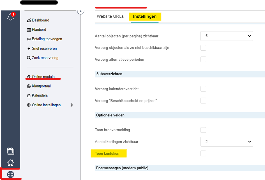Collapse the menu panel with the arrow
The height and width of the screenshot is (180, 265).
point(80,12)
